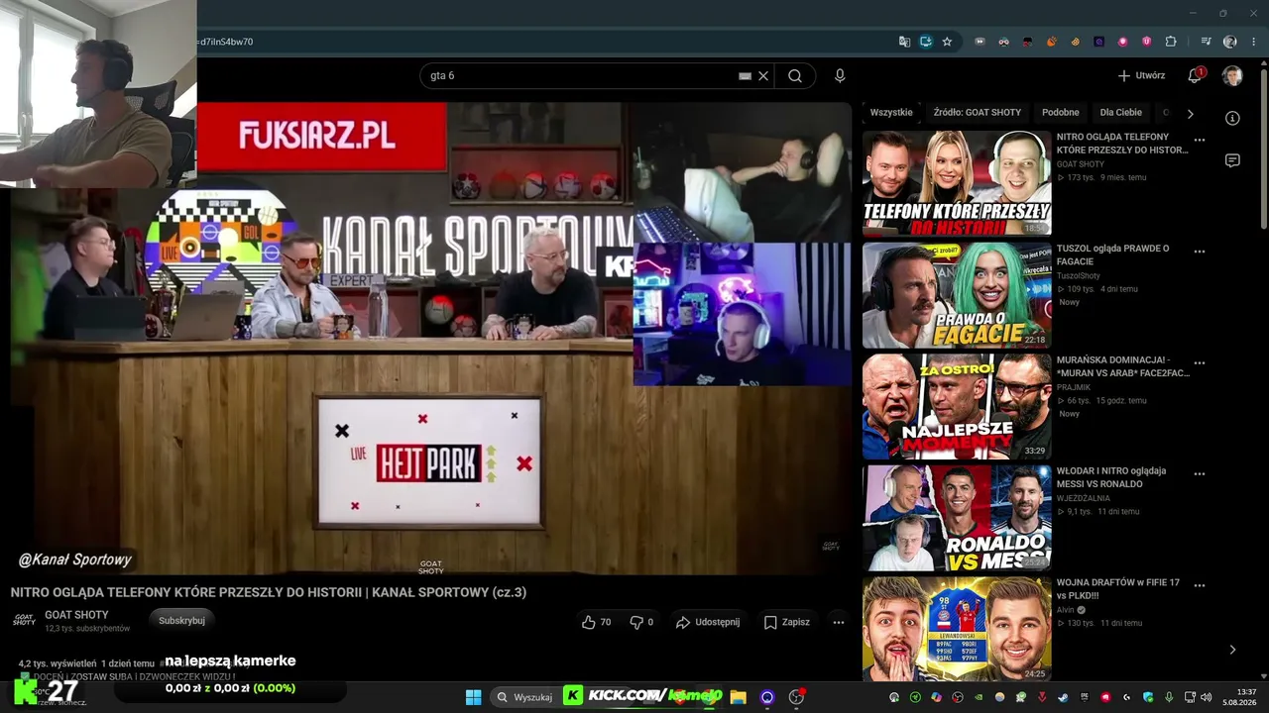The height and width of the screenshot is (713, 1269).
Task: Click the 'NITRO OGLĄDA TELEFONY' video player
Action: click(431, 339)
